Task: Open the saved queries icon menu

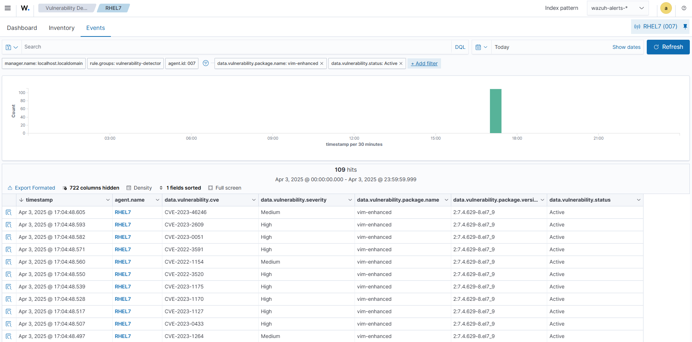Action: click(12, 47)
